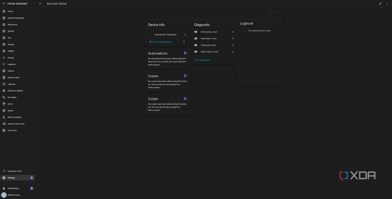Toggle eye icon for Total device count
The height and width of the screenshot is (199, 392).
click(196, 38)
